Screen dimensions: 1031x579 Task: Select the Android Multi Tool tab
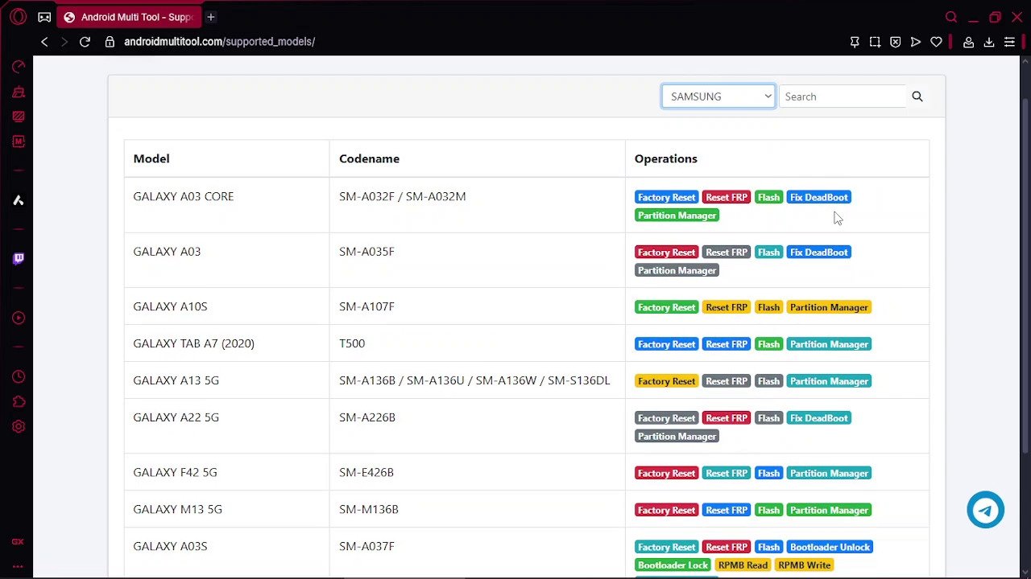tap(129, 17)
